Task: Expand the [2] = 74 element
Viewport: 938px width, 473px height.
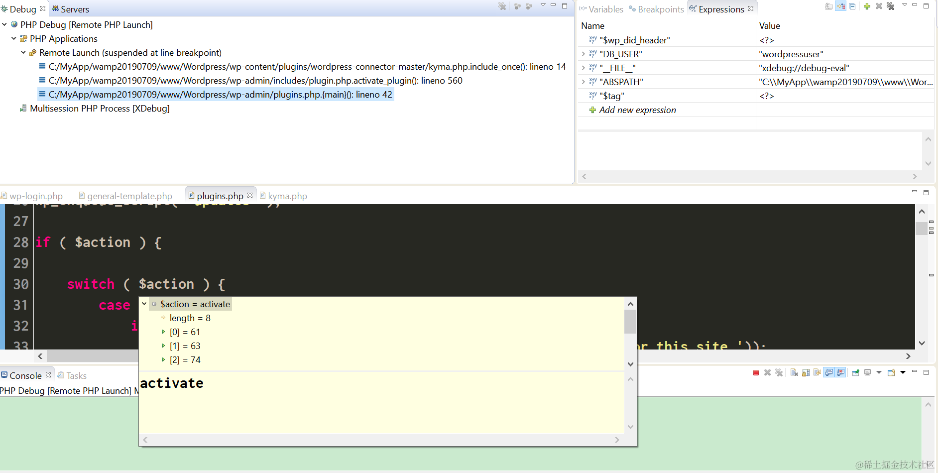Action: [163, 359]
